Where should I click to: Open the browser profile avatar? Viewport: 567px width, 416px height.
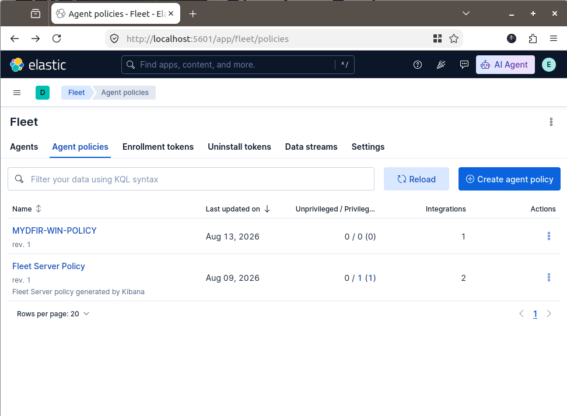tap(512, 38)
